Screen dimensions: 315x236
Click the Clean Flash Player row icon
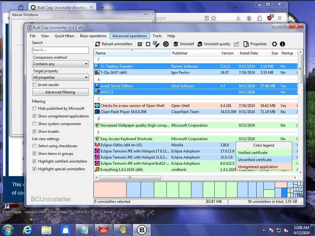point(97,112)
